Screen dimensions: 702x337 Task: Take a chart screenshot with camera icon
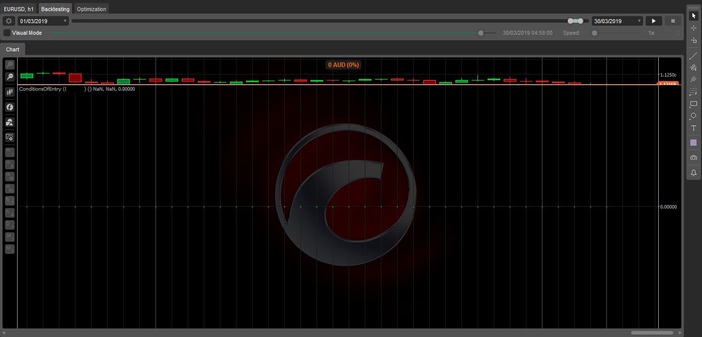click(693, 158)
